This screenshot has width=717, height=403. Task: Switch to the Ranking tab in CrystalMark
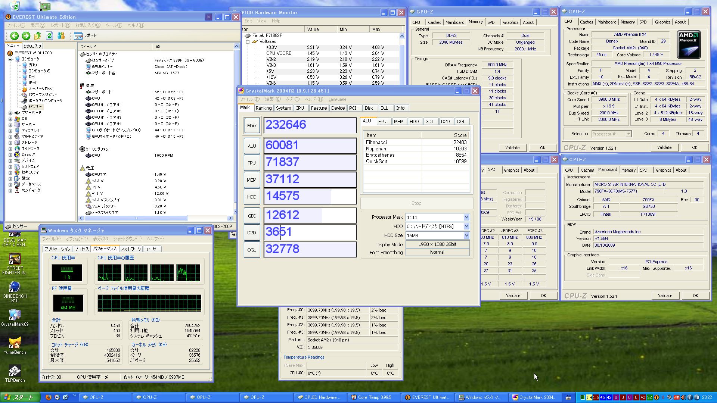[263, 108]
